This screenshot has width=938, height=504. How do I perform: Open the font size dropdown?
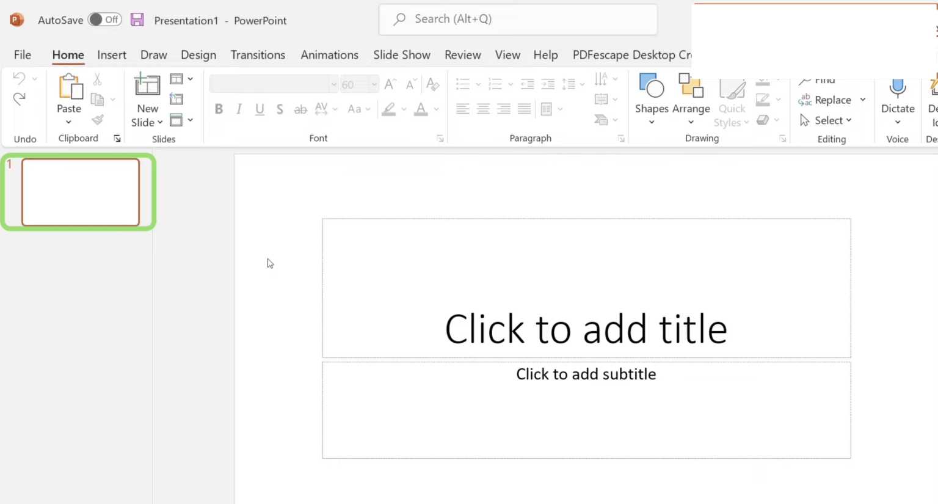click(x=375, y=84)
